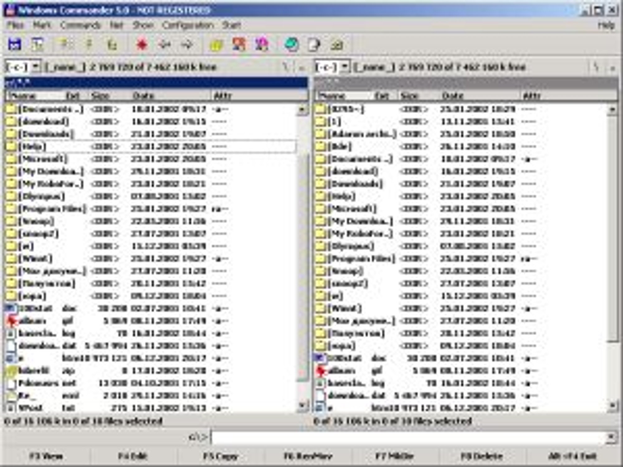Open the Commands menu
Viewport: 623px width, 467px height.
(81, 25)
